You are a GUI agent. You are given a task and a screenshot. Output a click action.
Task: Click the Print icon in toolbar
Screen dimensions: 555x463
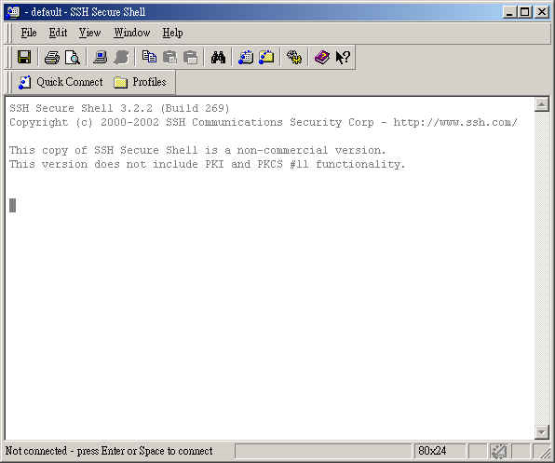pos(52,58)
